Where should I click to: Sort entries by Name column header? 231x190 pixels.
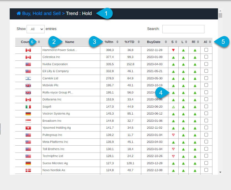[x=70, y=42]
